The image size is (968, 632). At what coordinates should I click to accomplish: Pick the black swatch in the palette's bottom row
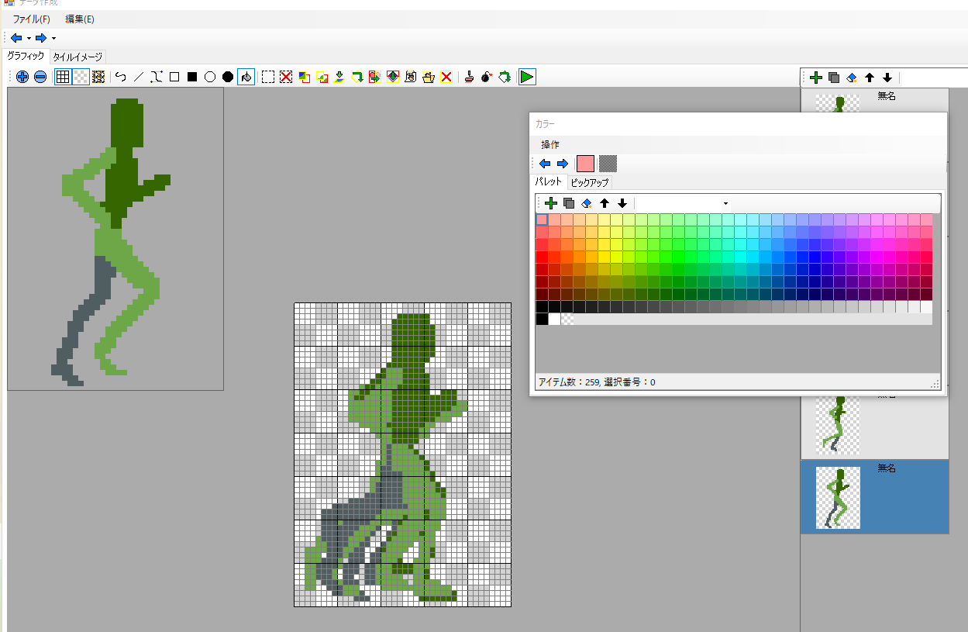pyautogui.click(x=542, y=319)
